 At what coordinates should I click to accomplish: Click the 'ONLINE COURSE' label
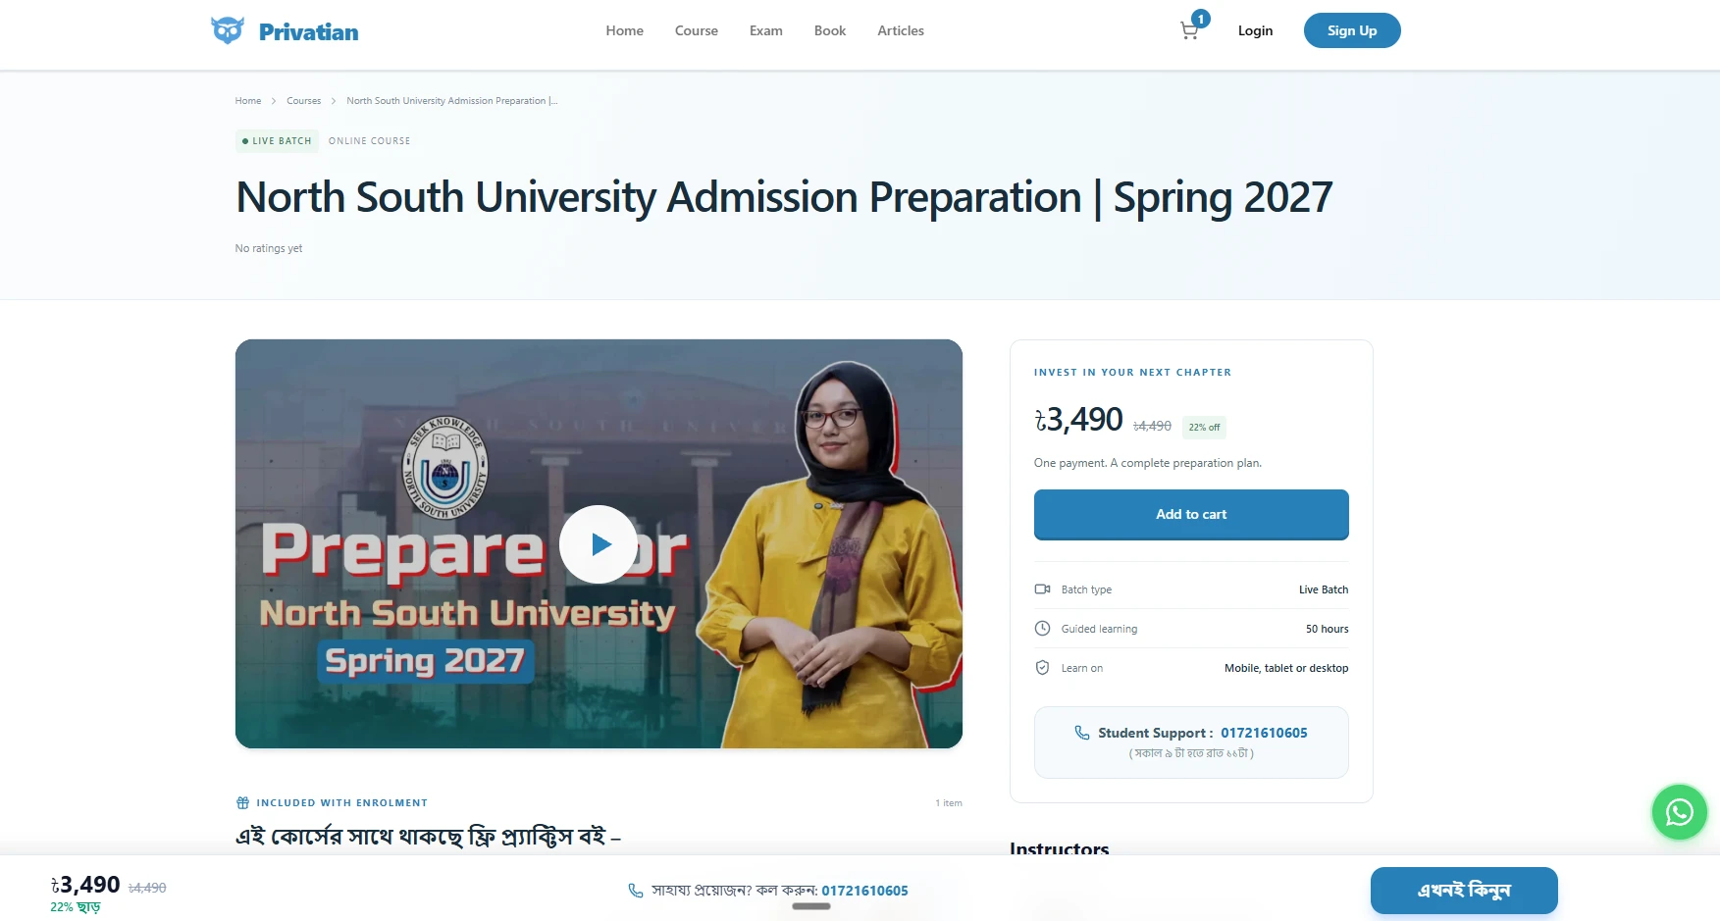pyautogui.click(x=369, y=141)
